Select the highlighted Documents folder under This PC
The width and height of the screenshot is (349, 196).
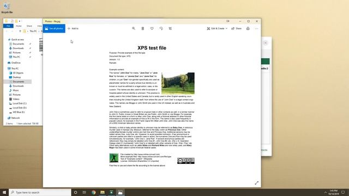pyautogui.click(x=17, y=82)
